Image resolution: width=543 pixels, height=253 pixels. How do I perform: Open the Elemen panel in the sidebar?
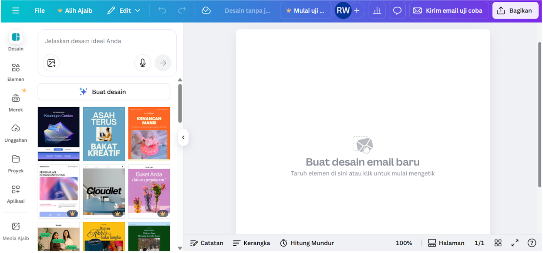(x=15, y=72)
